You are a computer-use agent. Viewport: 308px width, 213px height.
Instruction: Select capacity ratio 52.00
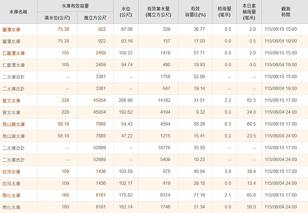[x=199, y=77]
